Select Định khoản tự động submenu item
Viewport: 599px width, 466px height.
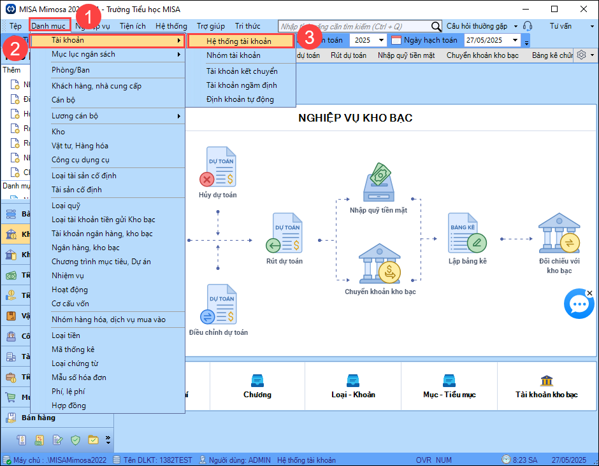[241, 99]
